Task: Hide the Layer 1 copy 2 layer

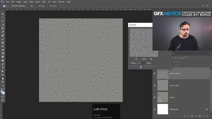Action: (155, 73)
